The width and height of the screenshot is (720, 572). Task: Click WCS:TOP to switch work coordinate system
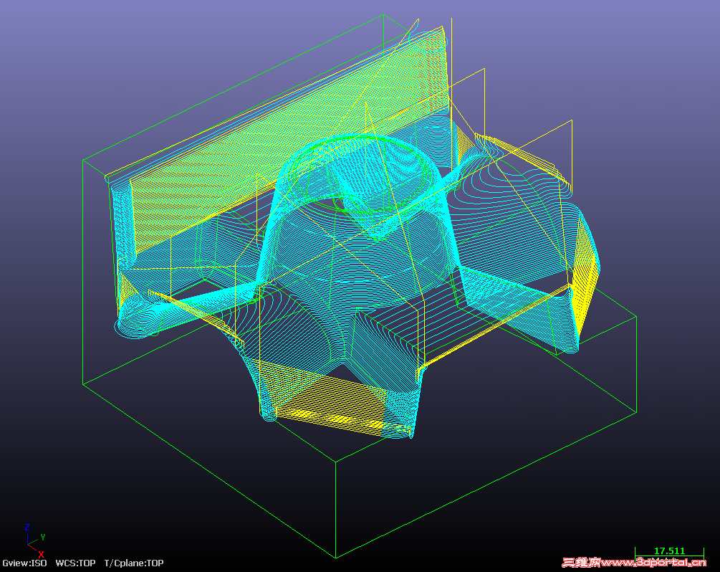(x=75, y=563)
